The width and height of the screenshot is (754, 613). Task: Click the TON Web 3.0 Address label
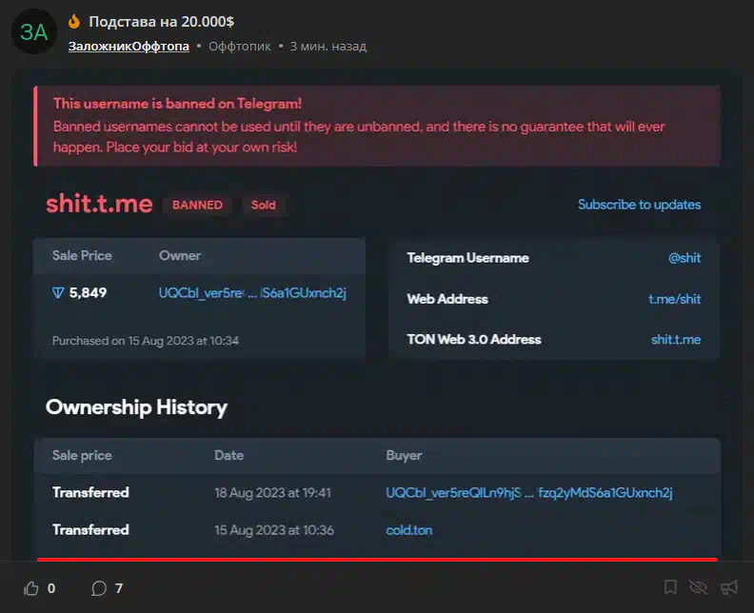coord(474,340)
